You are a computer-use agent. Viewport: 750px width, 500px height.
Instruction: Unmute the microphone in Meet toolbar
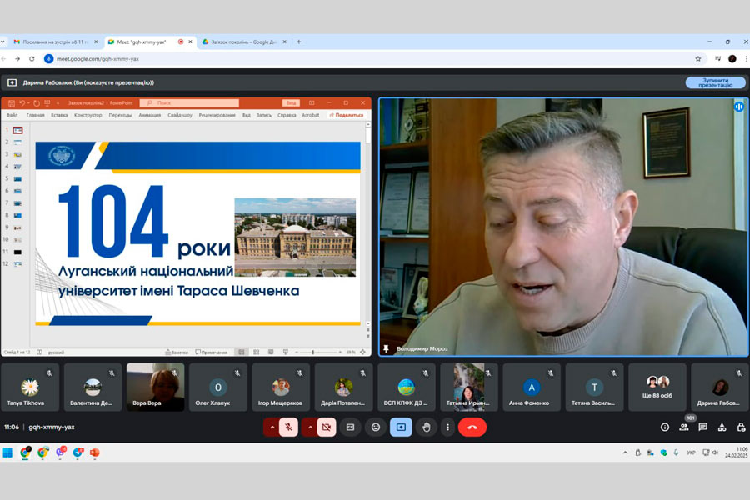pyautogui.click(x=288, y=427)
